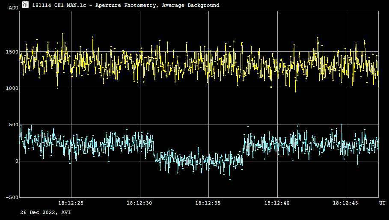This screenshot has width=389, height=220.
Task: Click the chart title '191114_CH1_MAN.lc'
Action: pyautogui.click(x=59, y=5)
